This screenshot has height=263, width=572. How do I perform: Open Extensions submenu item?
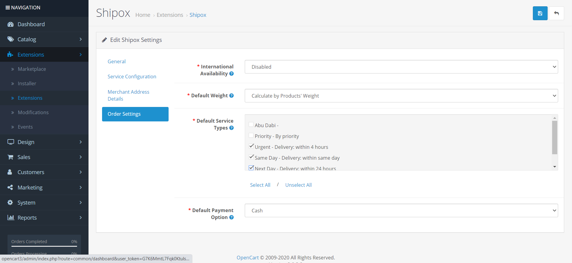pyautogui.click(x=30, y=98)
